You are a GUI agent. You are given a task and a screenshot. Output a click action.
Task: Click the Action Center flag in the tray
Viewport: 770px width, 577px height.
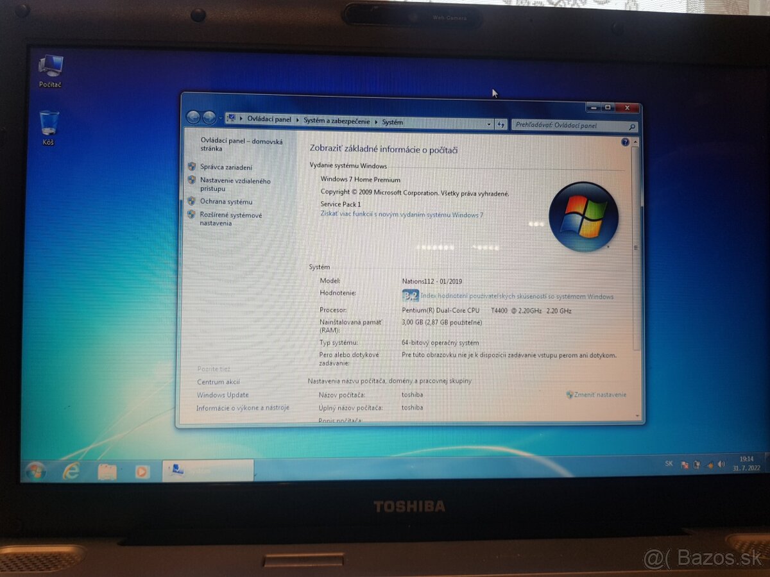[685, 464]
